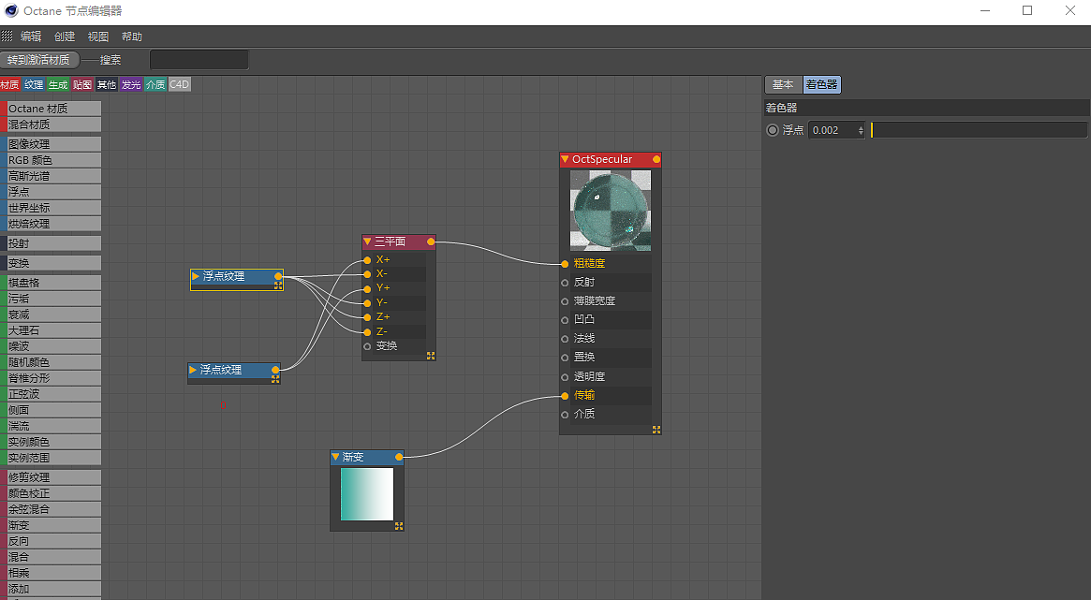This screenshot has width=1091, height=600.
Task: Add a 高斯光谱 node from the list
Action: (x=51, y=176)
